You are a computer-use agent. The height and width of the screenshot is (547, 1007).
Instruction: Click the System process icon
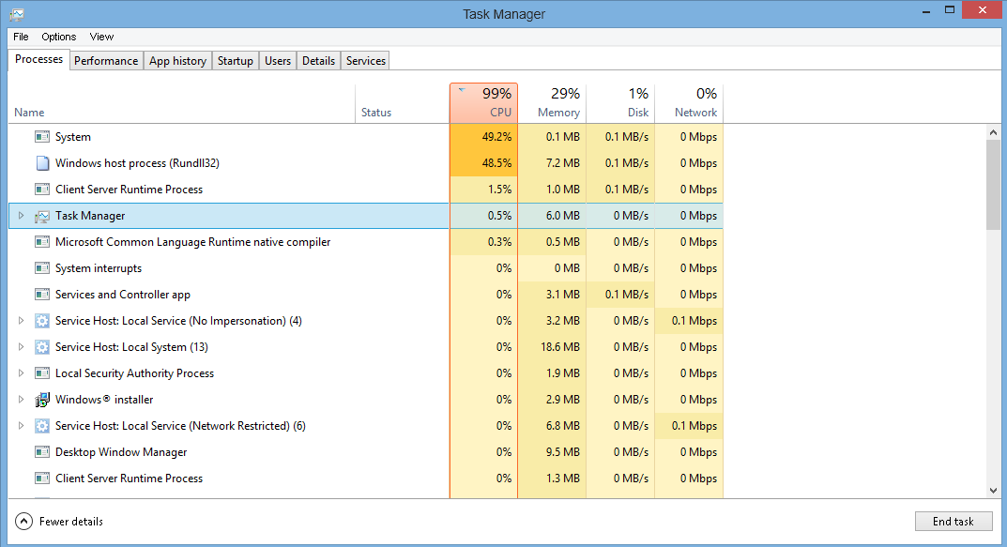pos(41,137)
